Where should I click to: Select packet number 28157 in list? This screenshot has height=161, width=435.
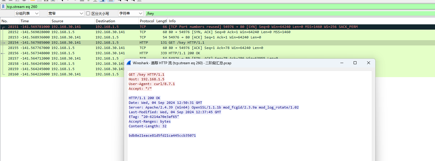click(13, 58)
